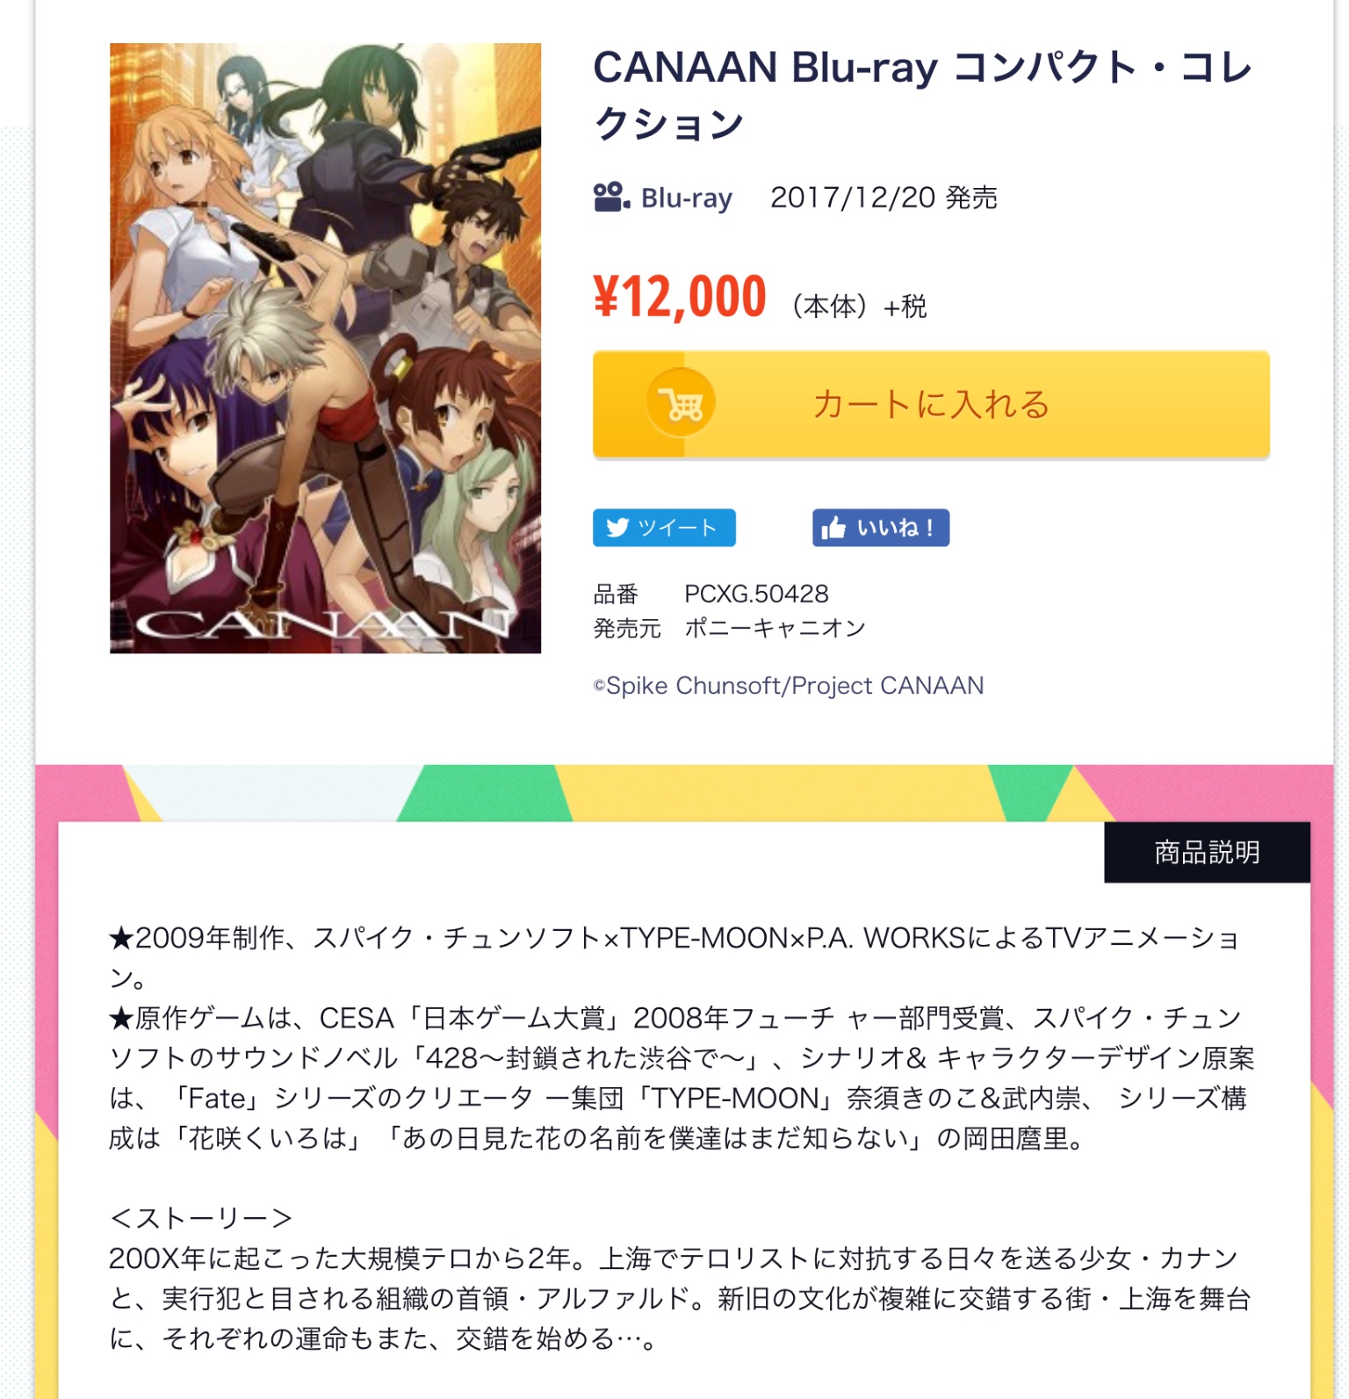Select the 商品説明 section tab
1349x1399 pixels.
pos(1207,852)
